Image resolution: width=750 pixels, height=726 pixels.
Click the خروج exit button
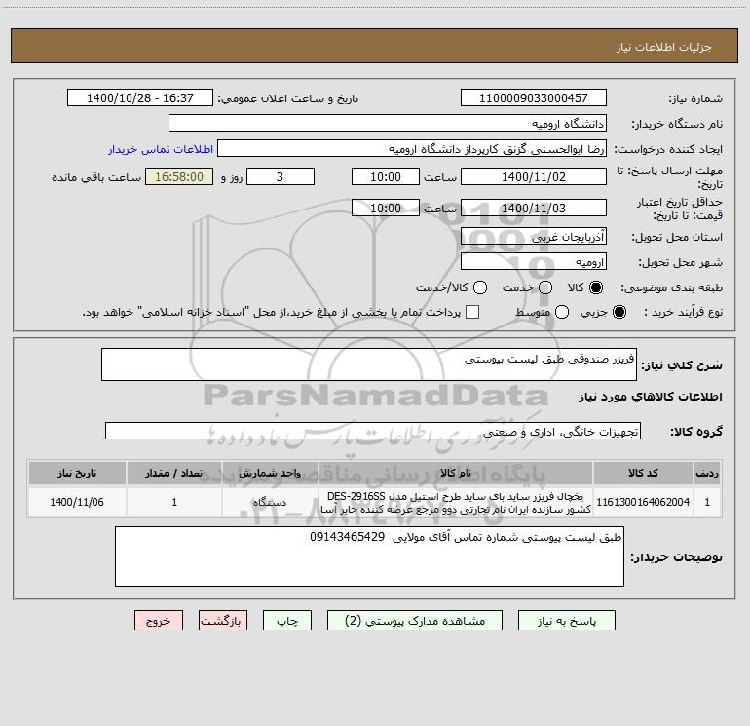pos(159,621)
